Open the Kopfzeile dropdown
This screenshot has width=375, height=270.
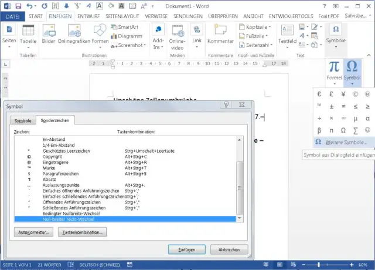tap(259, 27)
